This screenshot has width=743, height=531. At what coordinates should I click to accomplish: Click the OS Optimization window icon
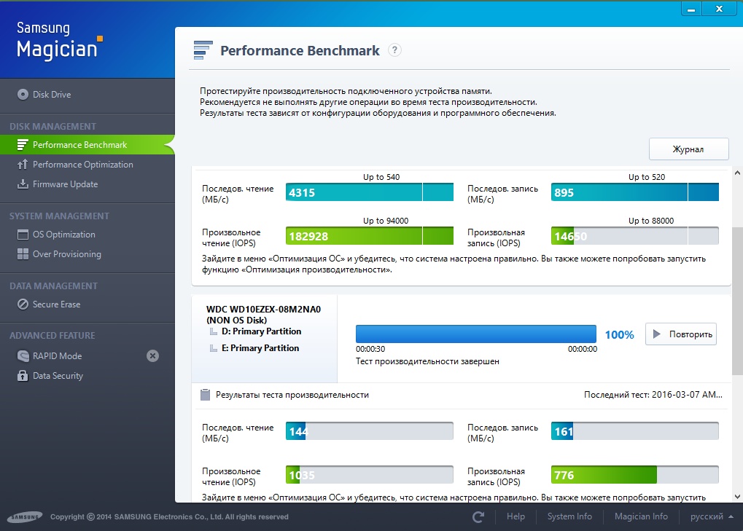[x=23, y=235]
